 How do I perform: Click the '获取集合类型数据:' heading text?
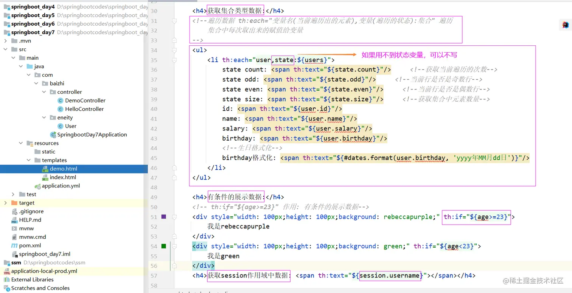236,11
